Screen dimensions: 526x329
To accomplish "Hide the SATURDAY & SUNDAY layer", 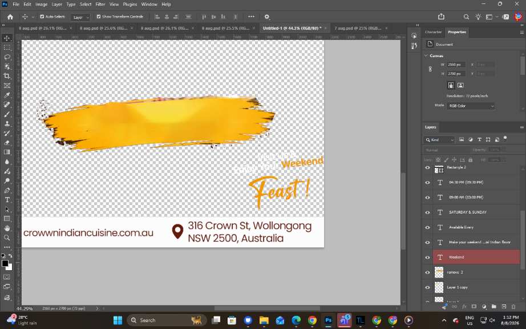I will tap(427, 212).
